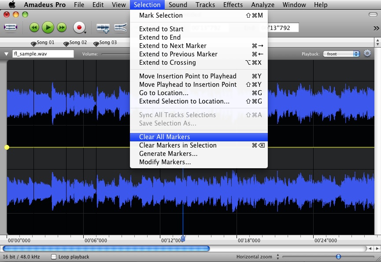This screenshot has width=381, height=262.
Task: Close the open Selection menu
Action: 147,4
